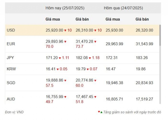Click the Giá bán header under Hôm qua
This screenshot has width=168, height=121.
(142, 19)
